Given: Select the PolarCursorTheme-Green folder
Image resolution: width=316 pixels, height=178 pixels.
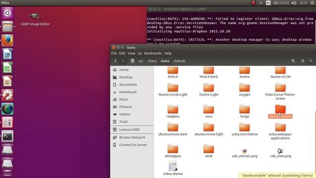Looking at the screenshot, I should [x=280, y=92].
